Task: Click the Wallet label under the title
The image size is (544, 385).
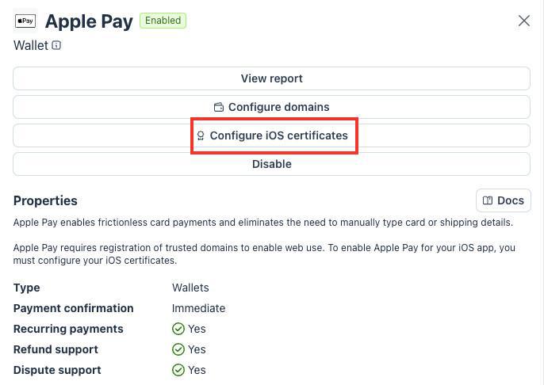Action: (31, 45)
